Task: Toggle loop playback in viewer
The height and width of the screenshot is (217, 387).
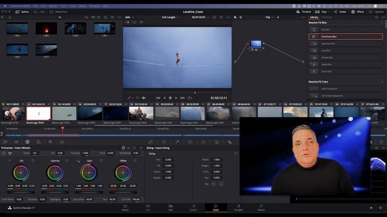Action: coord(189,98)
